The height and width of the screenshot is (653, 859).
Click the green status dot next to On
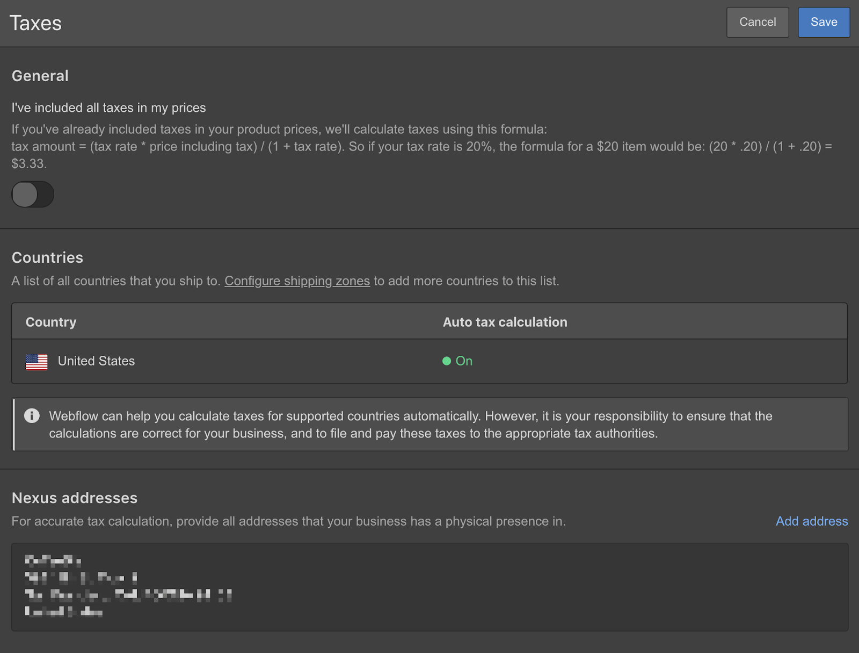[446, 361]
